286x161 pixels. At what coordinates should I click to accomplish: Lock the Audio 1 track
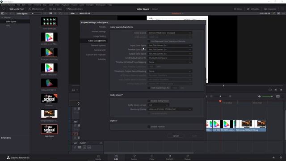pos(75,147)
